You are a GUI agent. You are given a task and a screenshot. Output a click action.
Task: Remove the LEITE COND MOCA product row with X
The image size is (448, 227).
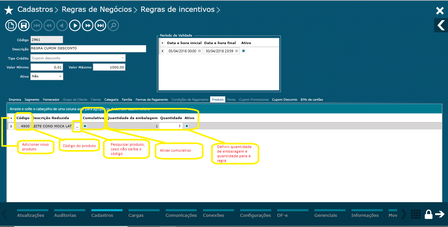coord(11,126)
